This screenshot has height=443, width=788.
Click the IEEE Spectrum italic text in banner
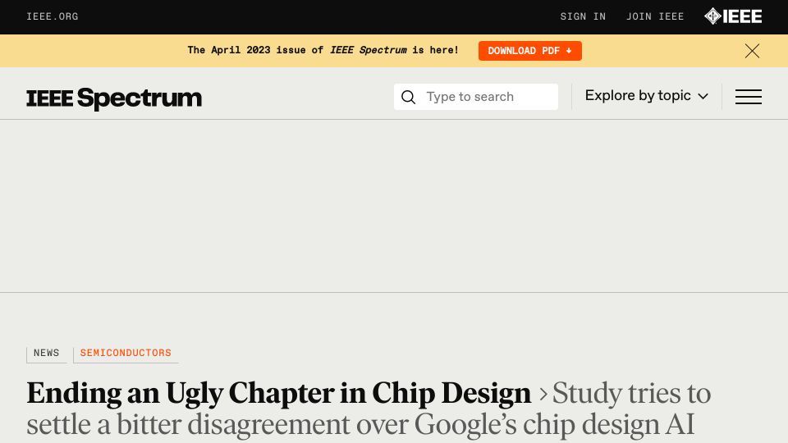click(368, 50)
